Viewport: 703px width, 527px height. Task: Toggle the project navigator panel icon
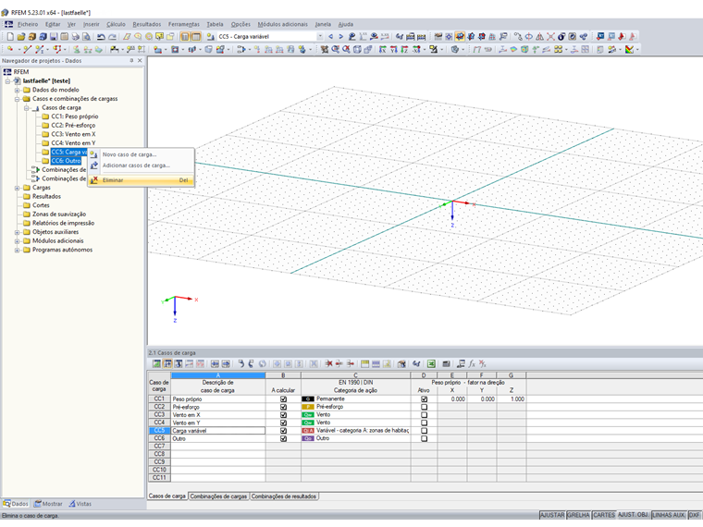coord(184,37)
